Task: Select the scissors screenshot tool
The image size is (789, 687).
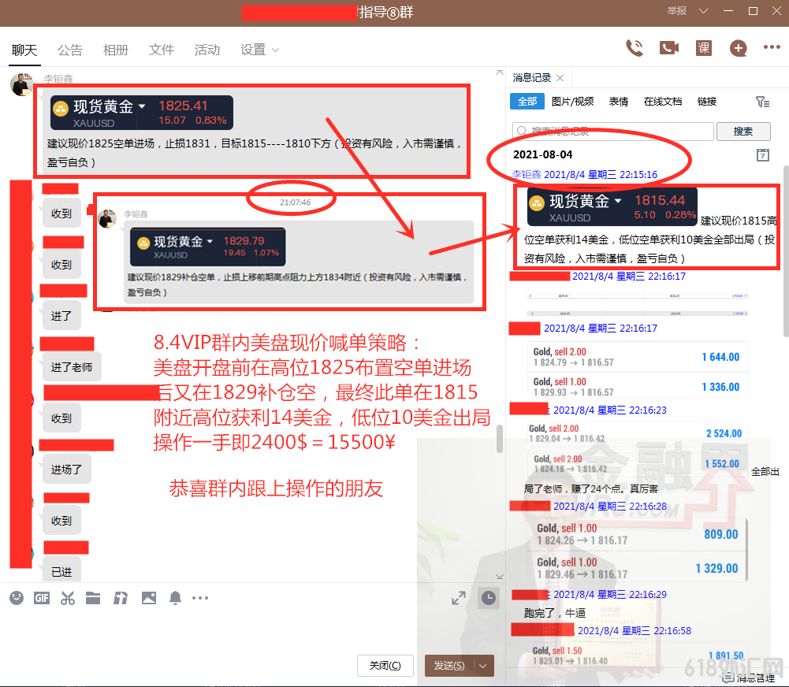Action: 68,598
